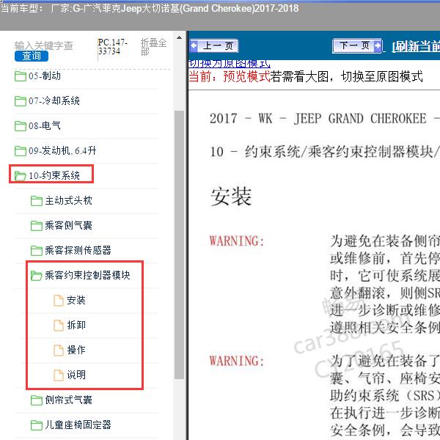
Task: Click the 操作 document icon
Action: 59,350
